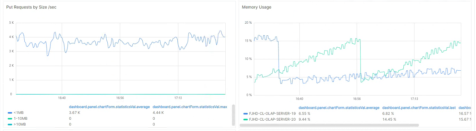This screenshot has height=131, width=476.
Task: Click the green FJHD-CL-OLAP-SERVER-20 legend swatch
Action: pos(245,119)
